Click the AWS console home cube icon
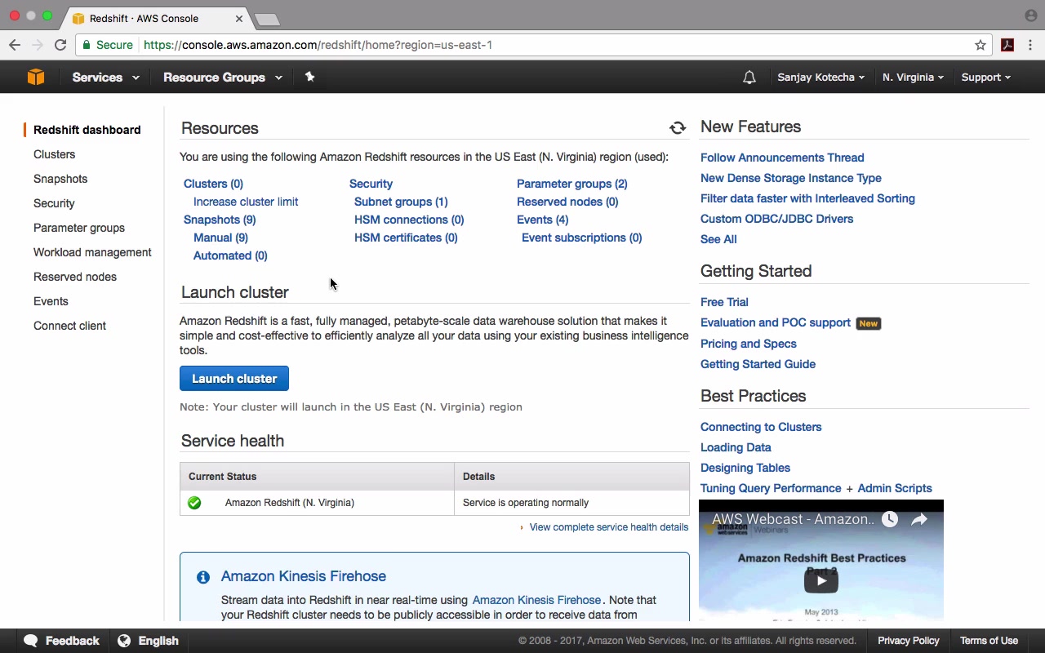This screenshot has width=1045, height=653. (36, 77)
